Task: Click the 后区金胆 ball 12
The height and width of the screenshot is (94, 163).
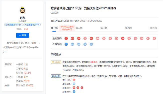Action: click(74, 84)
